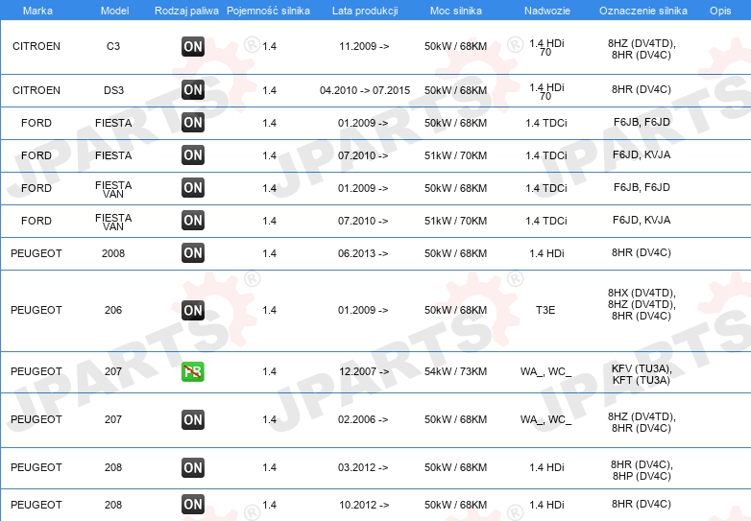Click the ON fuel icon for Peugeot 206
Image resolution: width=751 pixels, height=521 pixels.
(x=193, y=311)
